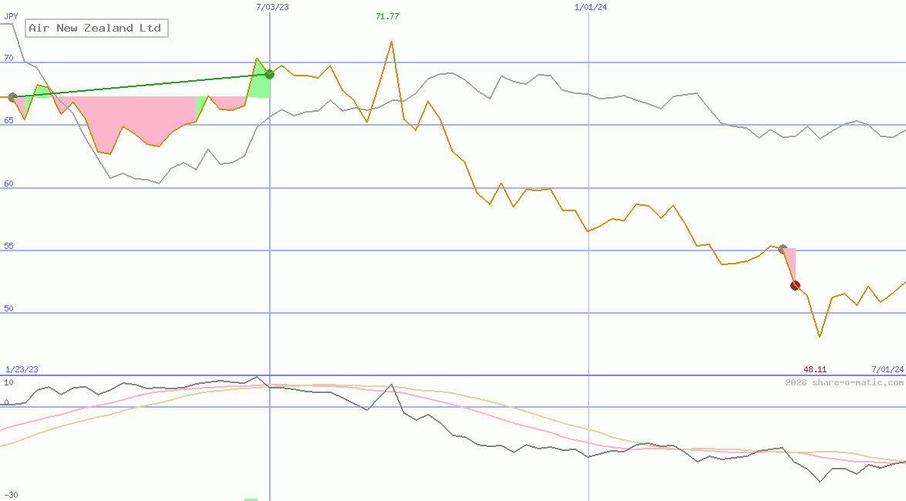Click the 48.11 low price label
The height and width of the screenshot is (501, 906).
(x=813, y=369)
